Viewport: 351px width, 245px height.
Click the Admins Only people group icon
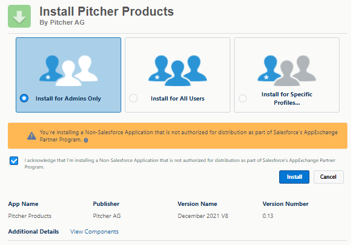[x=68, y=70]
